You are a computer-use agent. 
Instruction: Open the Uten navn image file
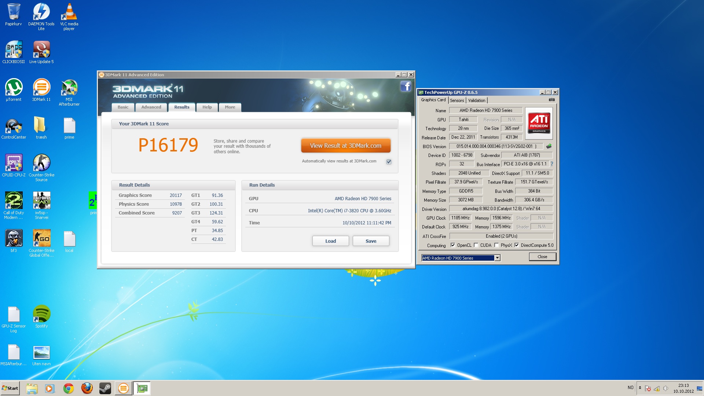pos(41,355)
